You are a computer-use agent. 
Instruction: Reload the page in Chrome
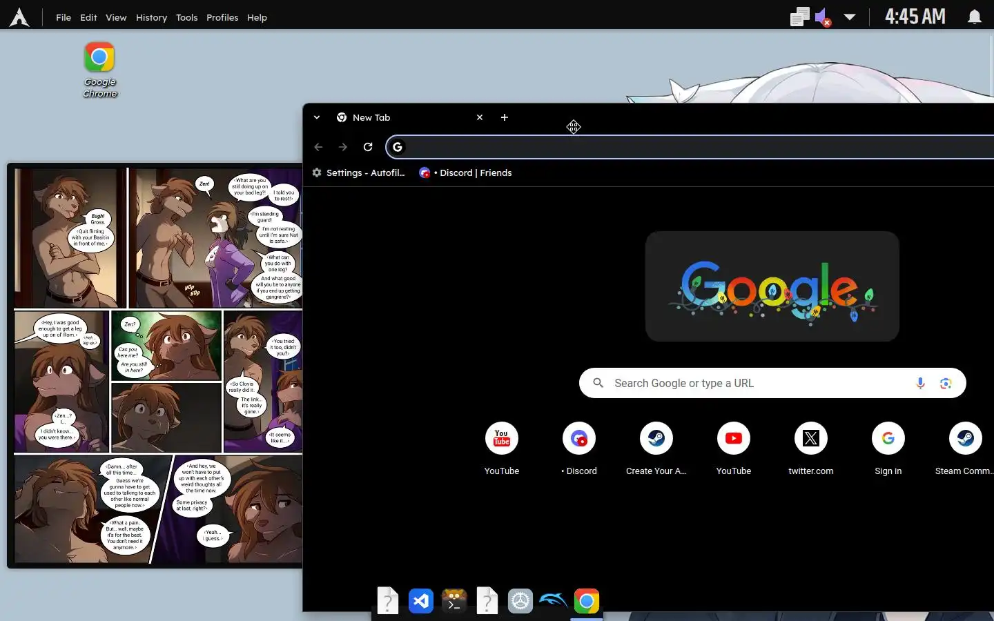pyautogui.click(x=368, y=147)
